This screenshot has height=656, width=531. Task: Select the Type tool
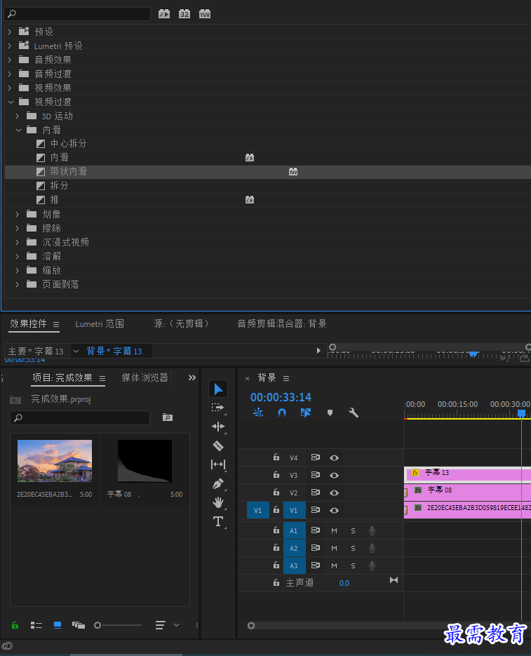tap(218, 521)
